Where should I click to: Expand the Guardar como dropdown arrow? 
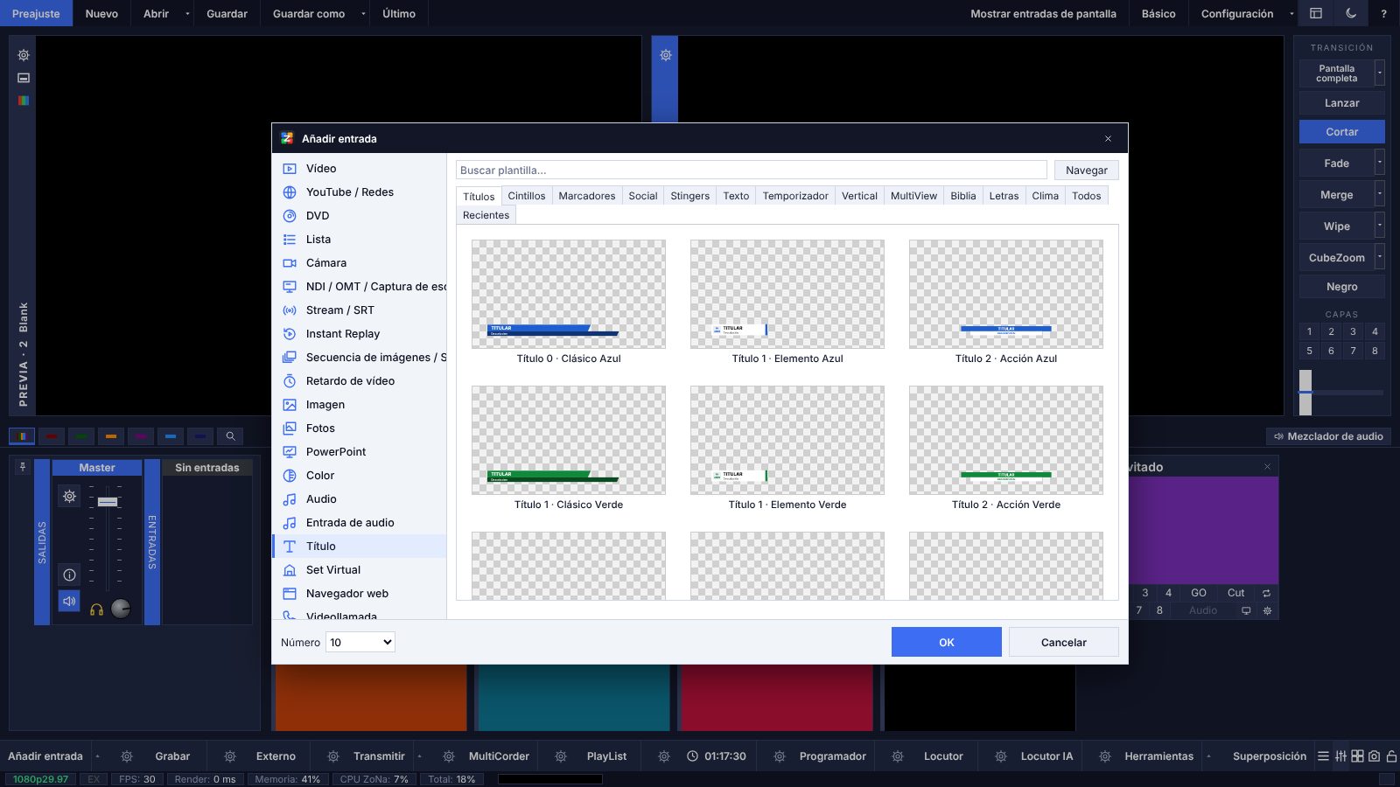coord(363,13)
